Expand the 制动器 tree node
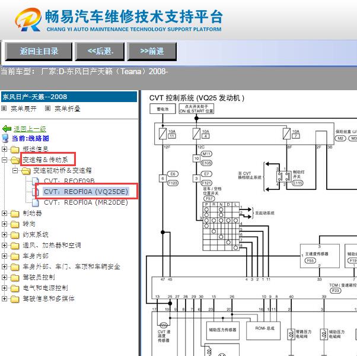357x356 pixels. 4,214
